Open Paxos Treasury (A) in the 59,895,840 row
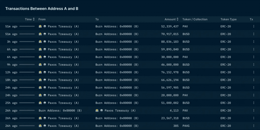Viewport: 260px width, 130px height. [63, 49]
